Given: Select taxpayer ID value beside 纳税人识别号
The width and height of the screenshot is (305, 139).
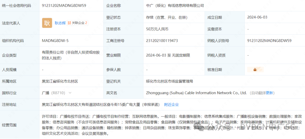Looking at the screenshot, I should (269, 41).
